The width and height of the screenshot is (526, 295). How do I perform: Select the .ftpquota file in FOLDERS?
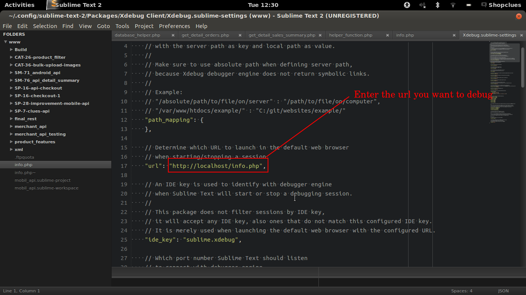(24, 157)
